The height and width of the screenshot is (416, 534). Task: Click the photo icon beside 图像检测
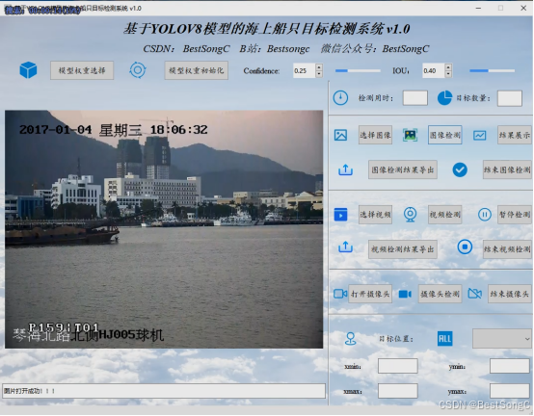410,135
